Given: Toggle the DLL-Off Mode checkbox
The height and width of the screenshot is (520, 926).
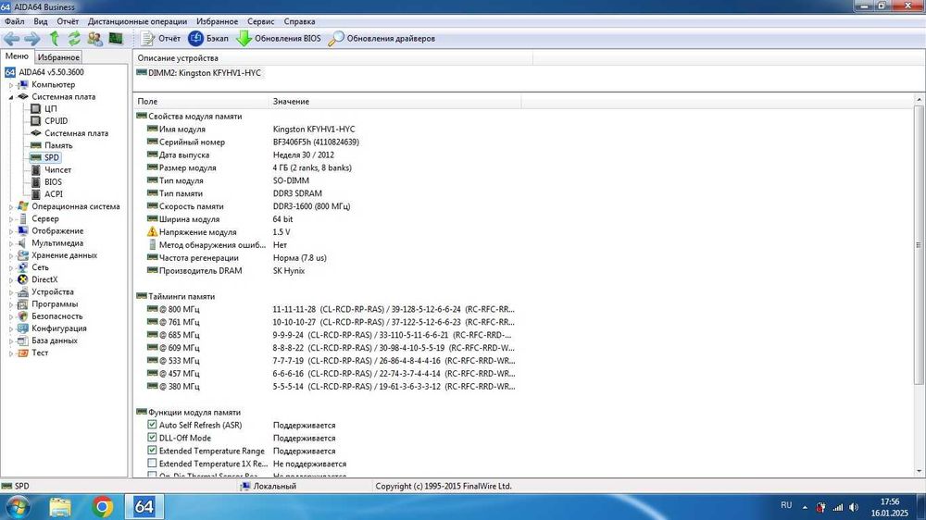Looking at the screenshot, I should pos(152,438).
